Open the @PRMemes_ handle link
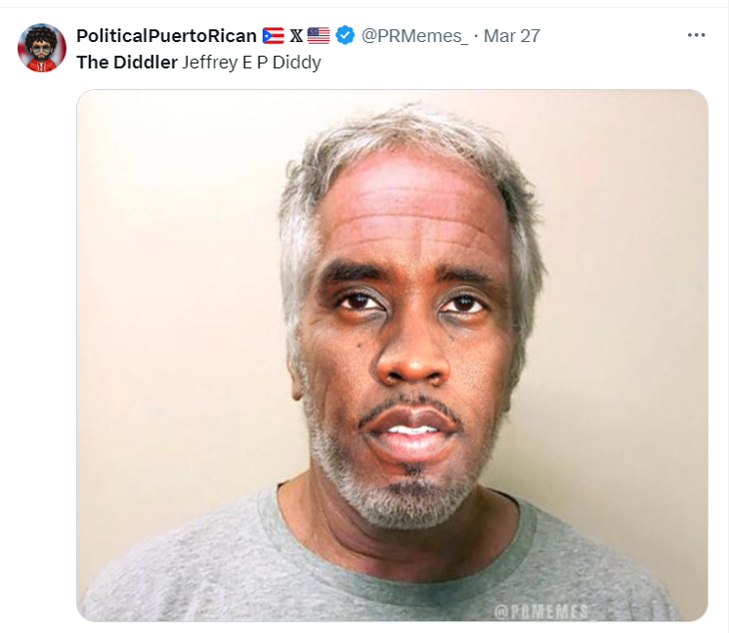The height and width of the screenshot is (633, 729). tap(414, 36)
